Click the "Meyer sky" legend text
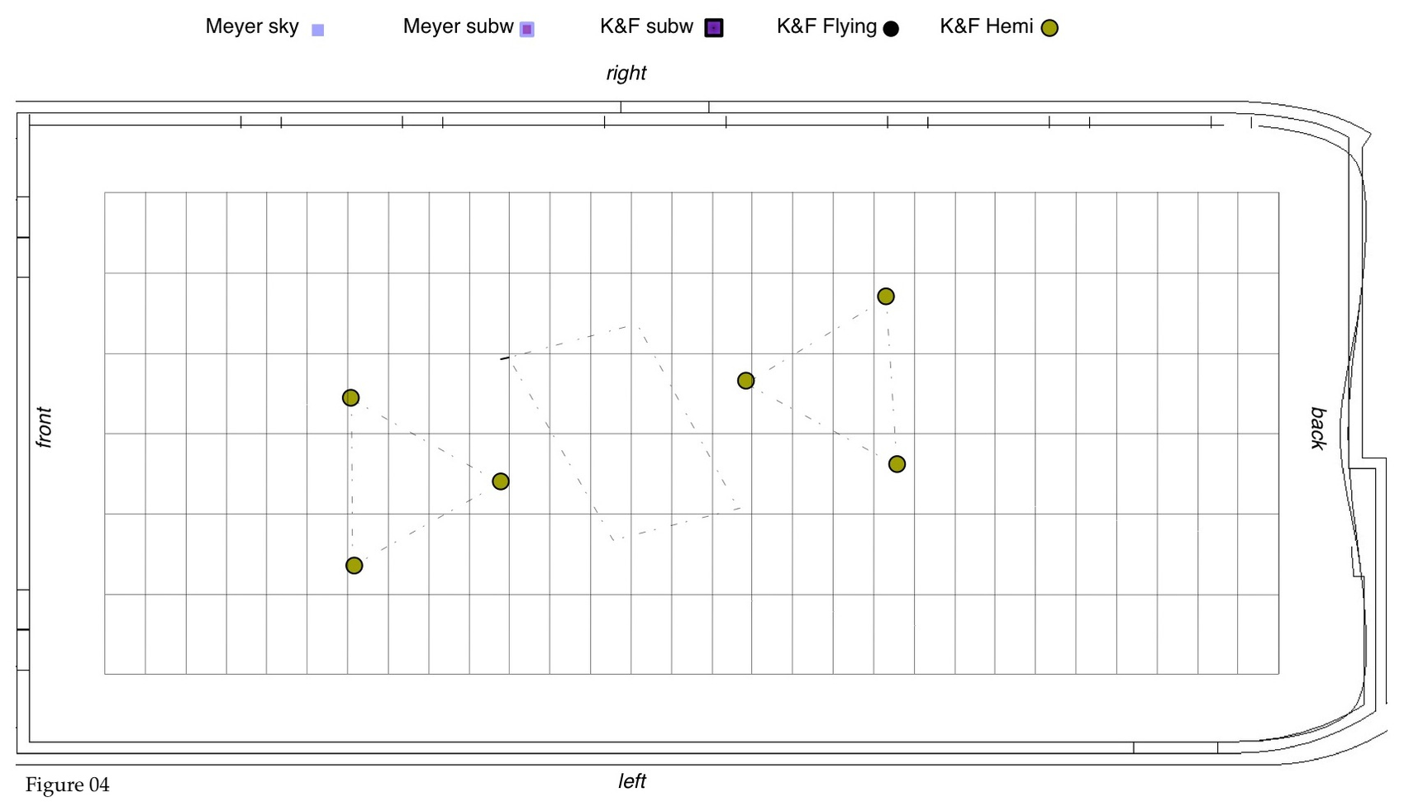The image size is (1404, 811). 252,26
